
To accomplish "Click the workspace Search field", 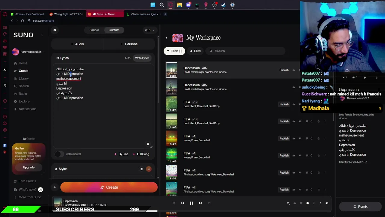I will pyautogui.click(x=246, y=51).
